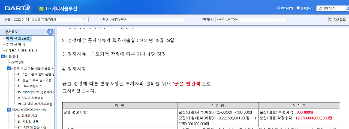The image size is (349, 129).
Task: Open the 관련문서선택 dropdown
Action: point(250,20)
